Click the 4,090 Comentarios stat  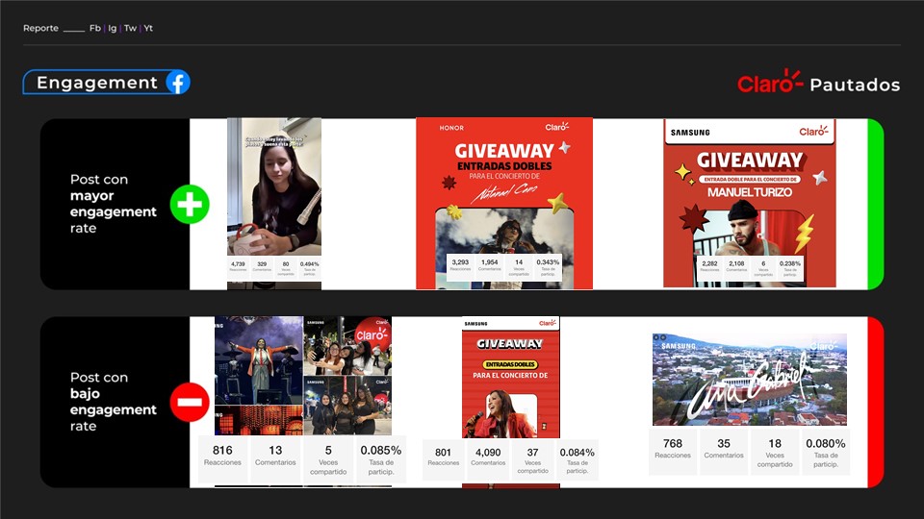point(488,459)
